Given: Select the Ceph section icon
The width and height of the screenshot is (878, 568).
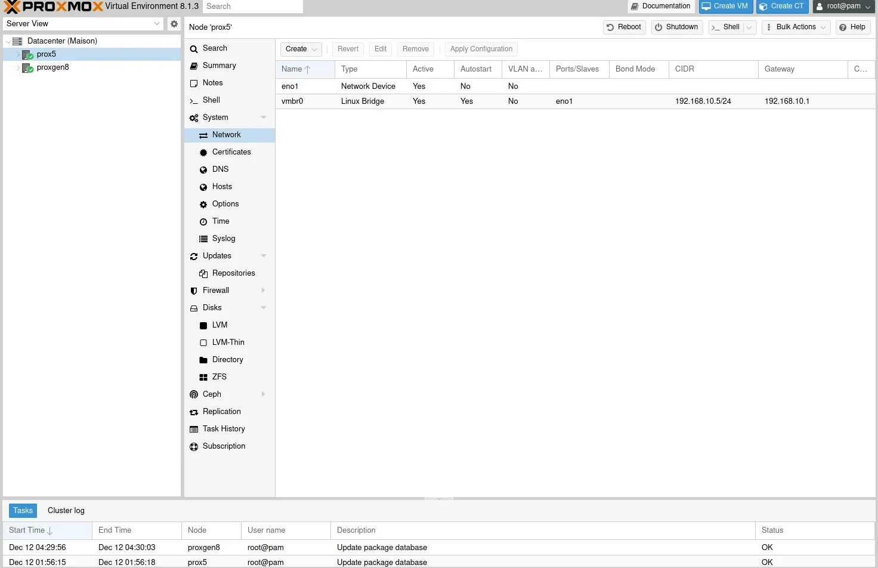Looking at the screenshot, I should (x=193, y=394).
